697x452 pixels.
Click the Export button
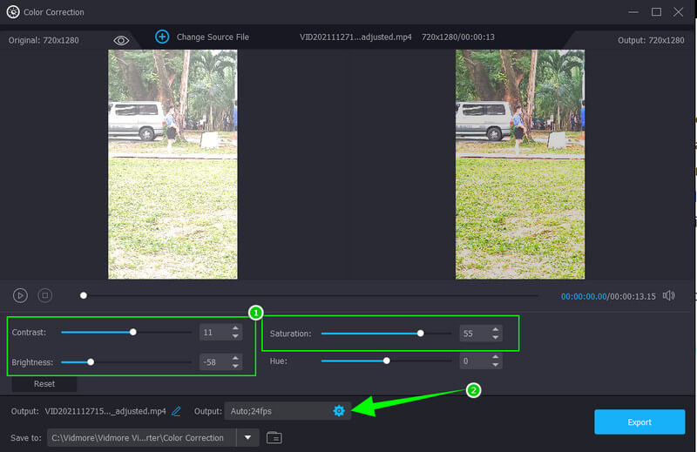coord(639,422)
